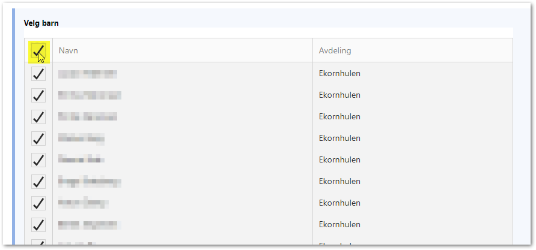Uncheck the sixth row's checkbox in list
Viewport: 536px width, 250px height.
pyautogui.click(x=38, y=182)
